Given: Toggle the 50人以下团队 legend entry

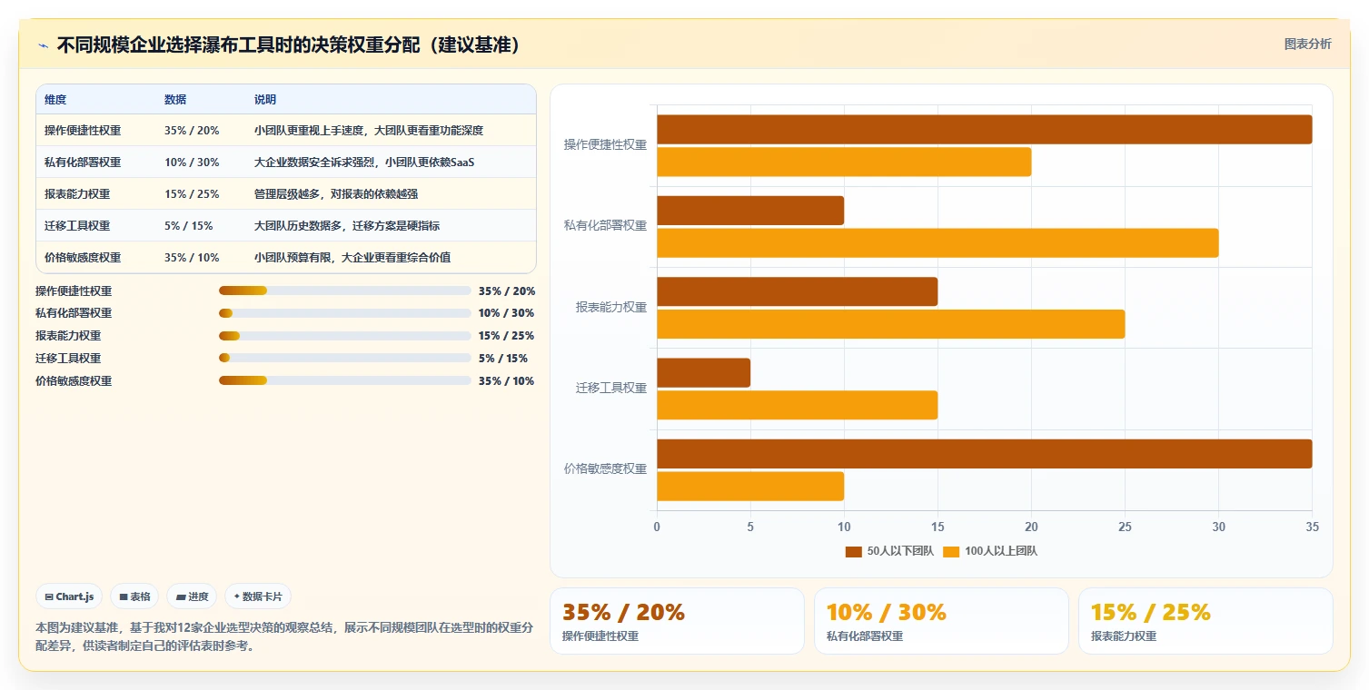Looking at the screenshot, I should tap(889, 551).
